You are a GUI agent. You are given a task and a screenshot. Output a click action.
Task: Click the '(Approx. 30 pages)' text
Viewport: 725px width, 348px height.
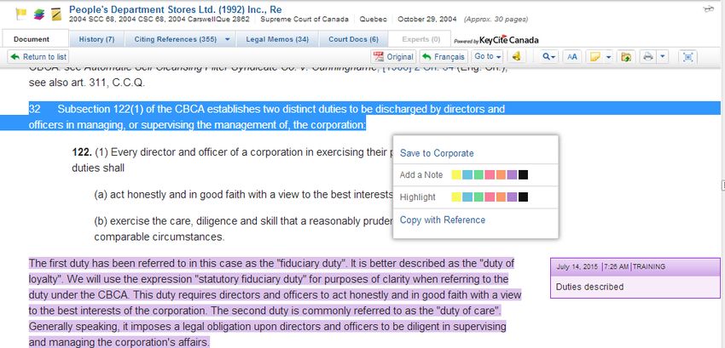tap(496, 20)
